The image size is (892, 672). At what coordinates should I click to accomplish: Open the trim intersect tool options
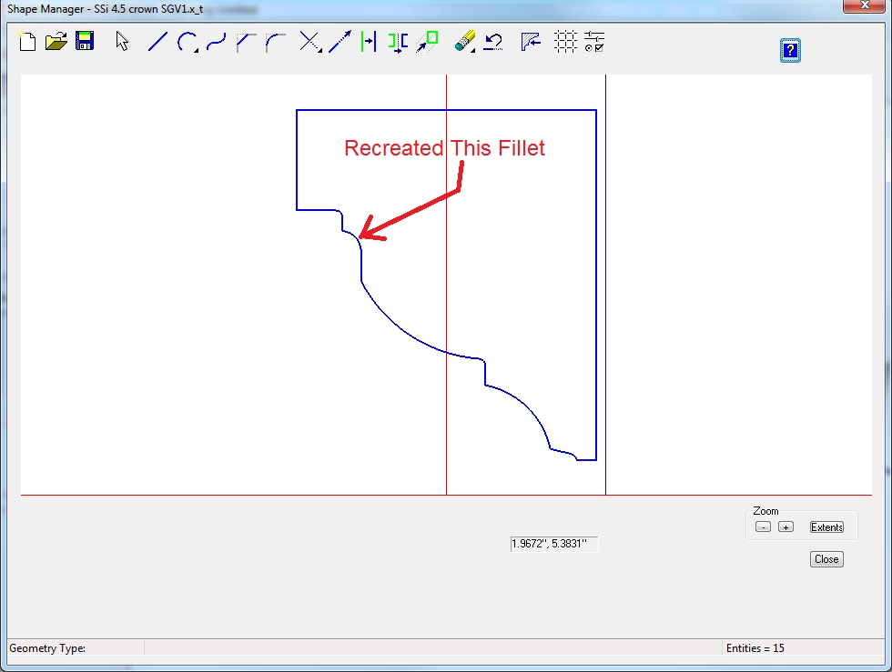(310, 42)
